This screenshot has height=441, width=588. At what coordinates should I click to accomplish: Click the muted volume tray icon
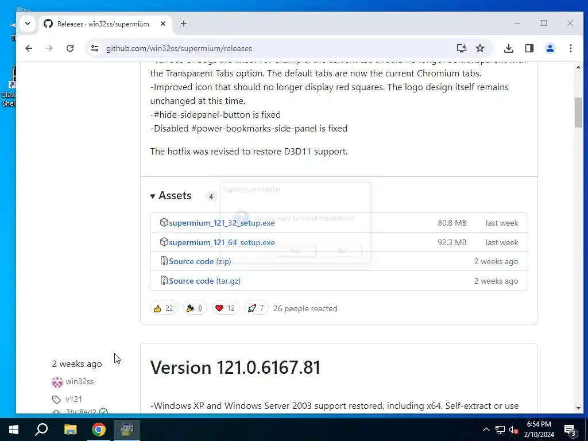[x=514, y=430]
